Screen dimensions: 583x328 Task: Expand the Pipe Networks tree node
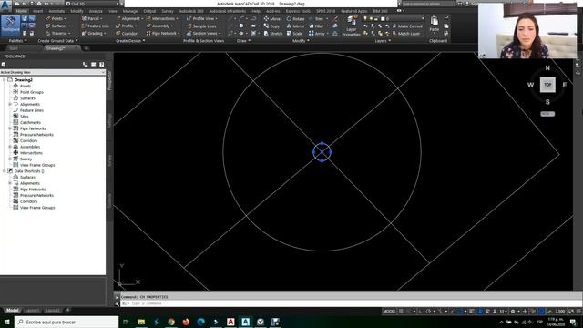[x=10, y=128]
